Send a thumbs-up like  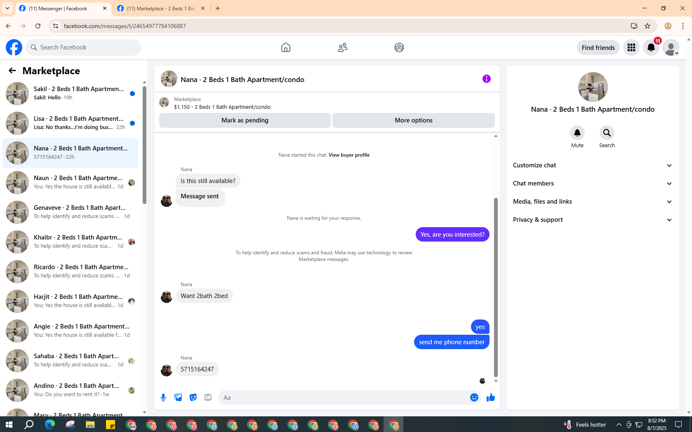[x=490, y=397]
